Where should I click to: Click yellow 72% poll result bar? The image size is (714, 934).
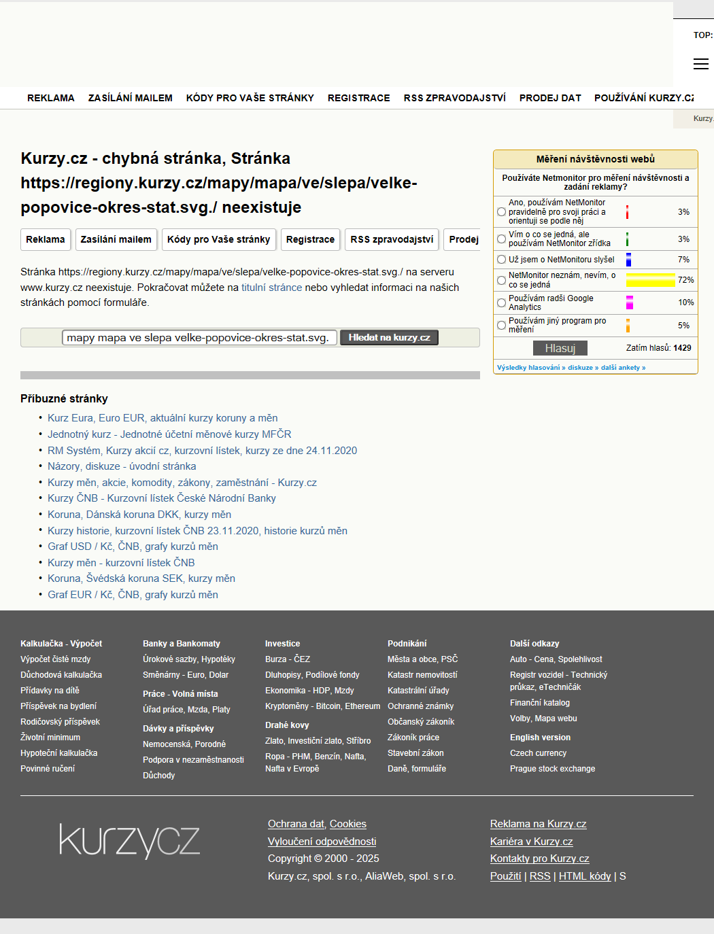point(651,280)
